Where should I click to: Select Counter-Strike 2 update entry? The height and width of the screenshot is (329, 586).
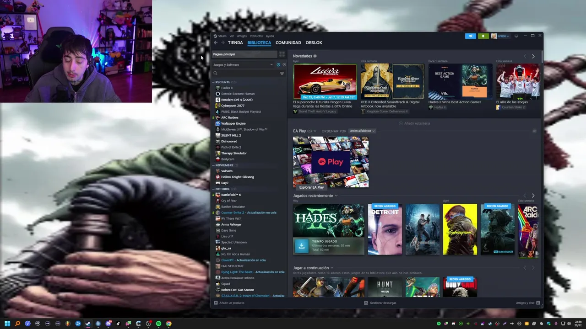248,212
